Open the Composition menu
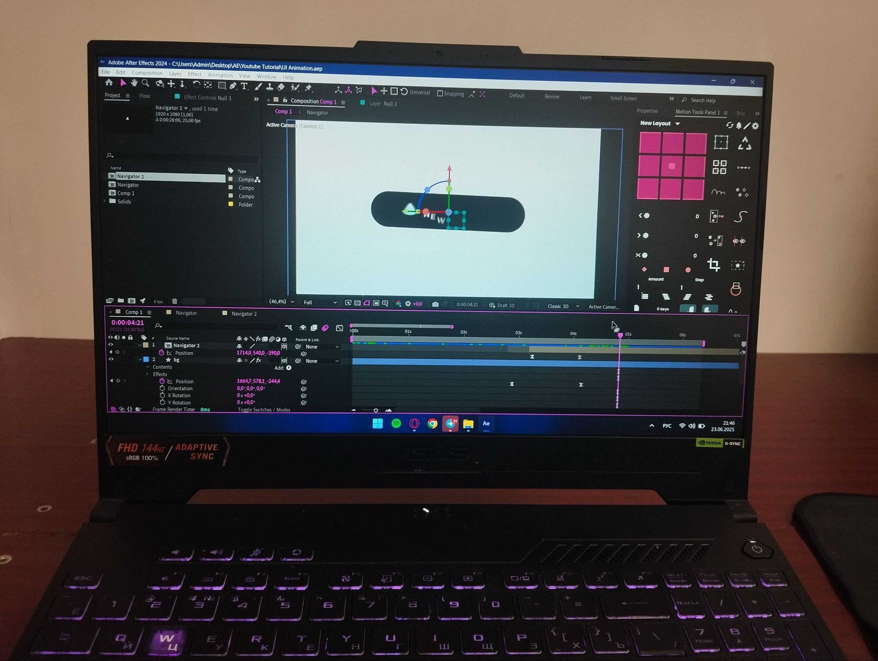This screenshot has height=661, width=878. pyautogui.click(x=147, y=73)
